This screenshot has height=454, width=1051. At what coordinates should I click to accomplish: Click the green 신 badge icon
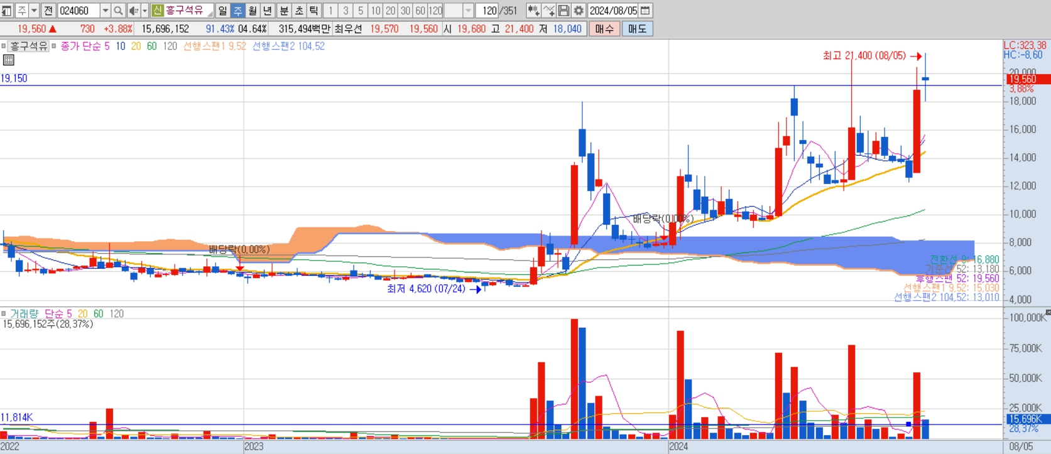click(x=157, y=11)
